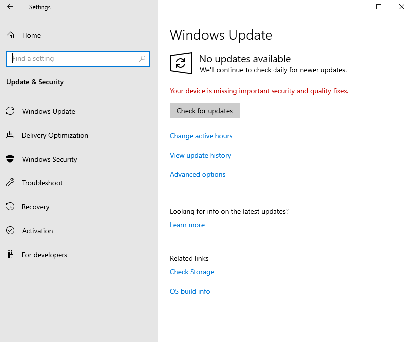Click the large update status refresh icon
Viewport: 411px width, 342px height.
point(181,63)
